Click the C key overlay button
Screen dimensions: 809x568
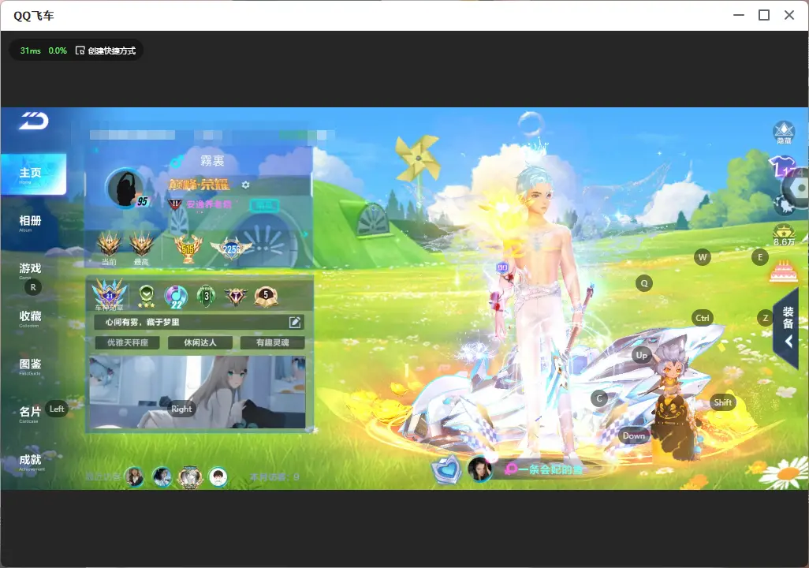pyautogui.click(x=599, y=398)
